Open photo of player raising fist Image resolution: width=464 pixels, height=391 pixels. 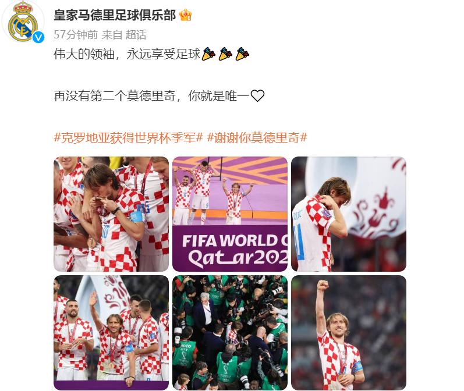pos(349,333)
